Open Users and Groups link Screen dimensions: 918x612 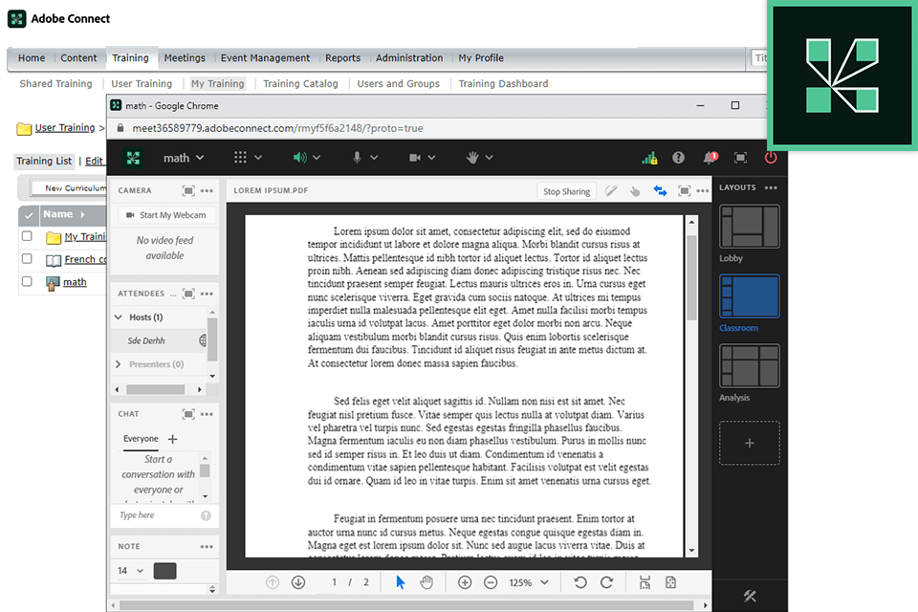click(x=398, y=84)
